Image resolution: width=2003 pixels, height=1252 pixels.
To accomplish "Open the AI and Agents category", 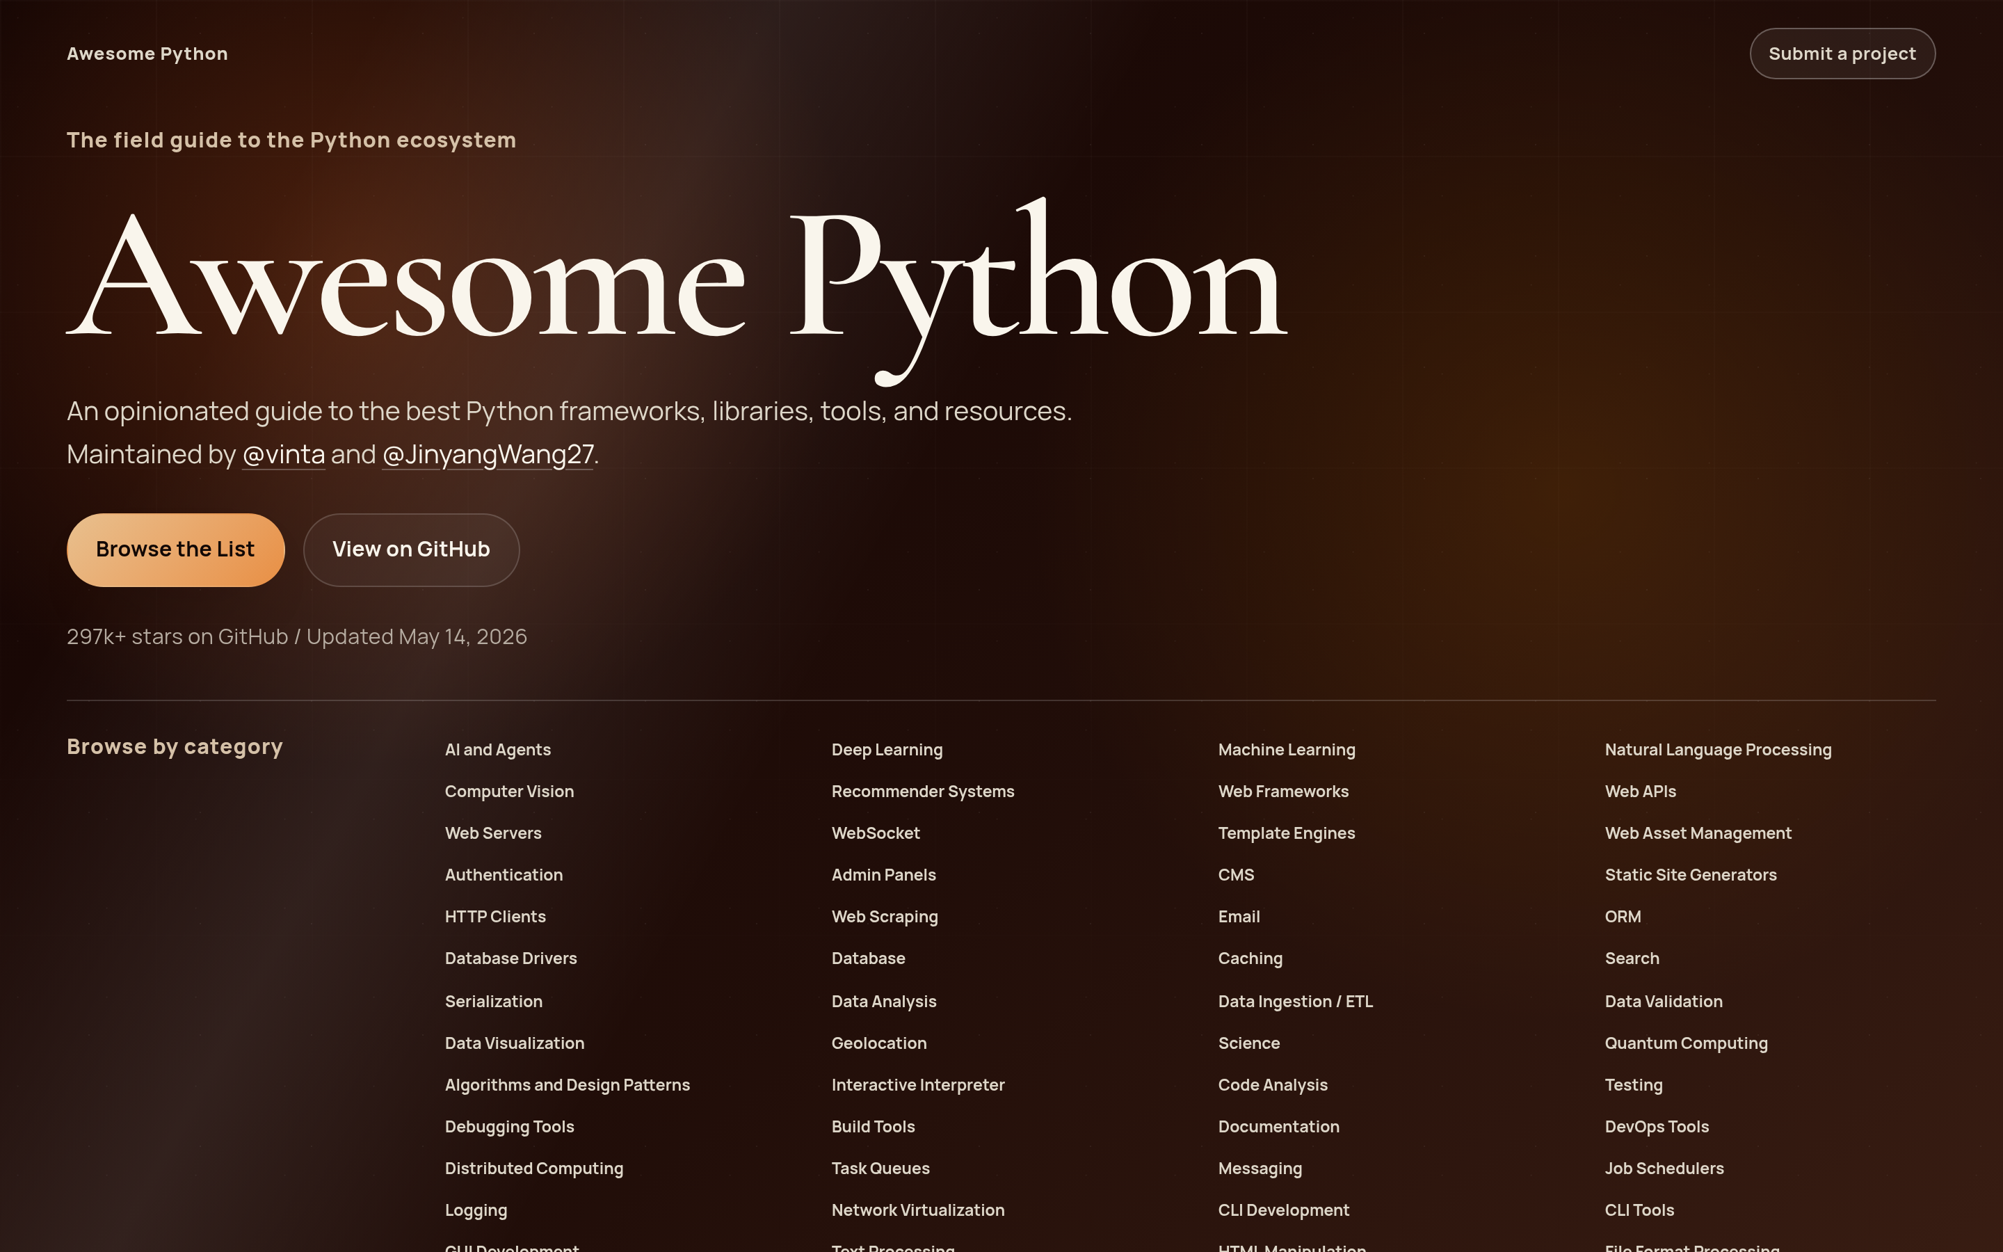I will click(x=497, y=749).
